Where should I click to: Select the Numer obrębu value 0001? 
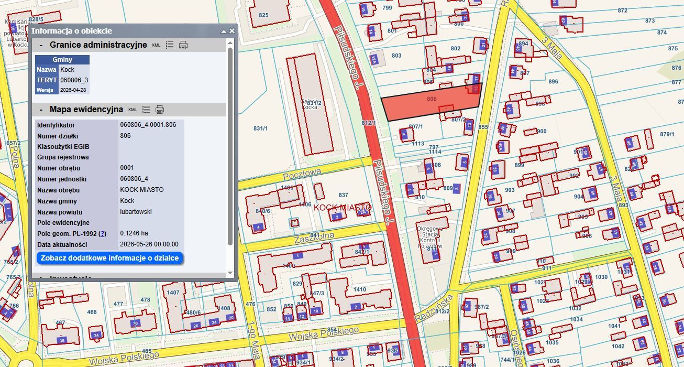click(127, 168)
